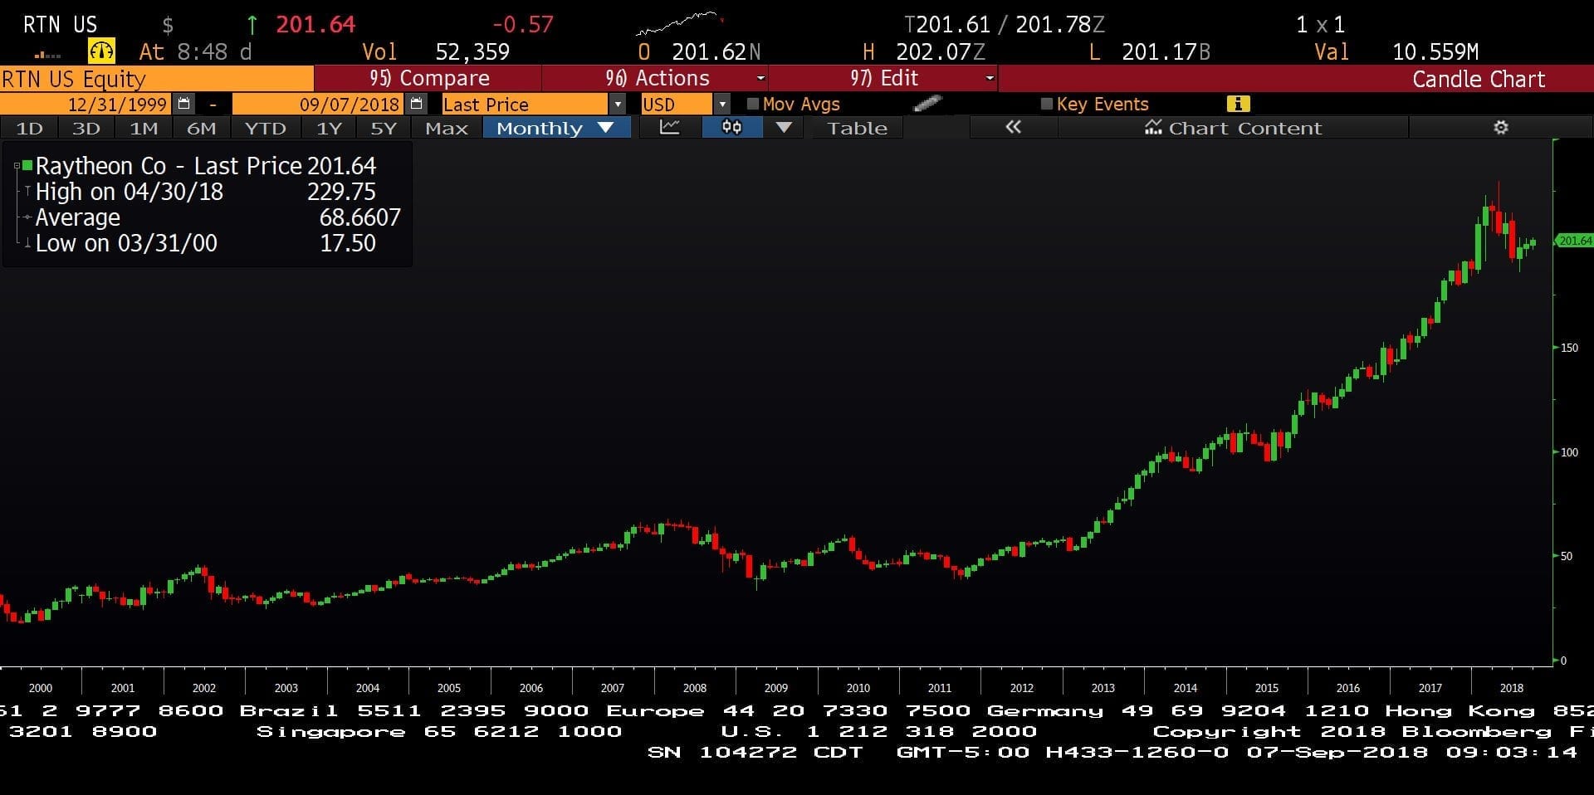The image size is (1594, 795).
Task: Open the yellow info icon
Action: click(1238, 104)
